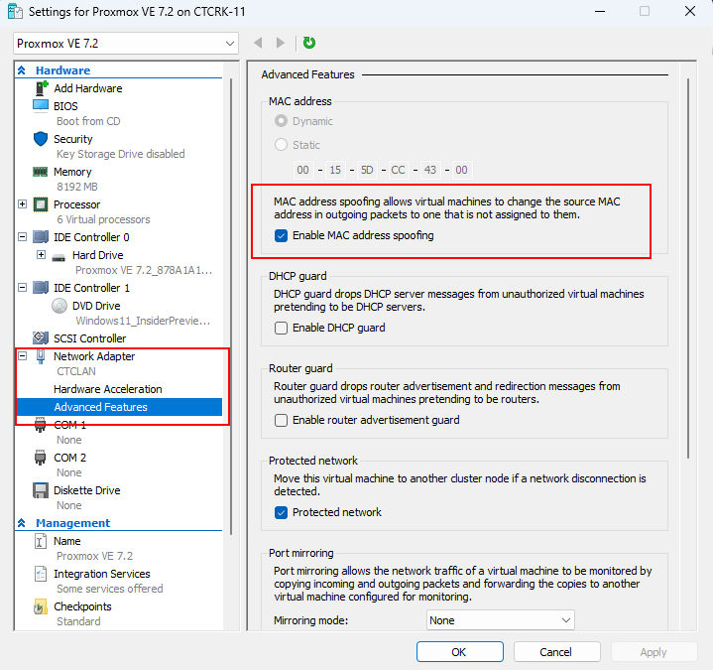The image size is (713, 670).
Task: Click the settings pane vertical scrollbar
Action: click(x=688, y=269)
